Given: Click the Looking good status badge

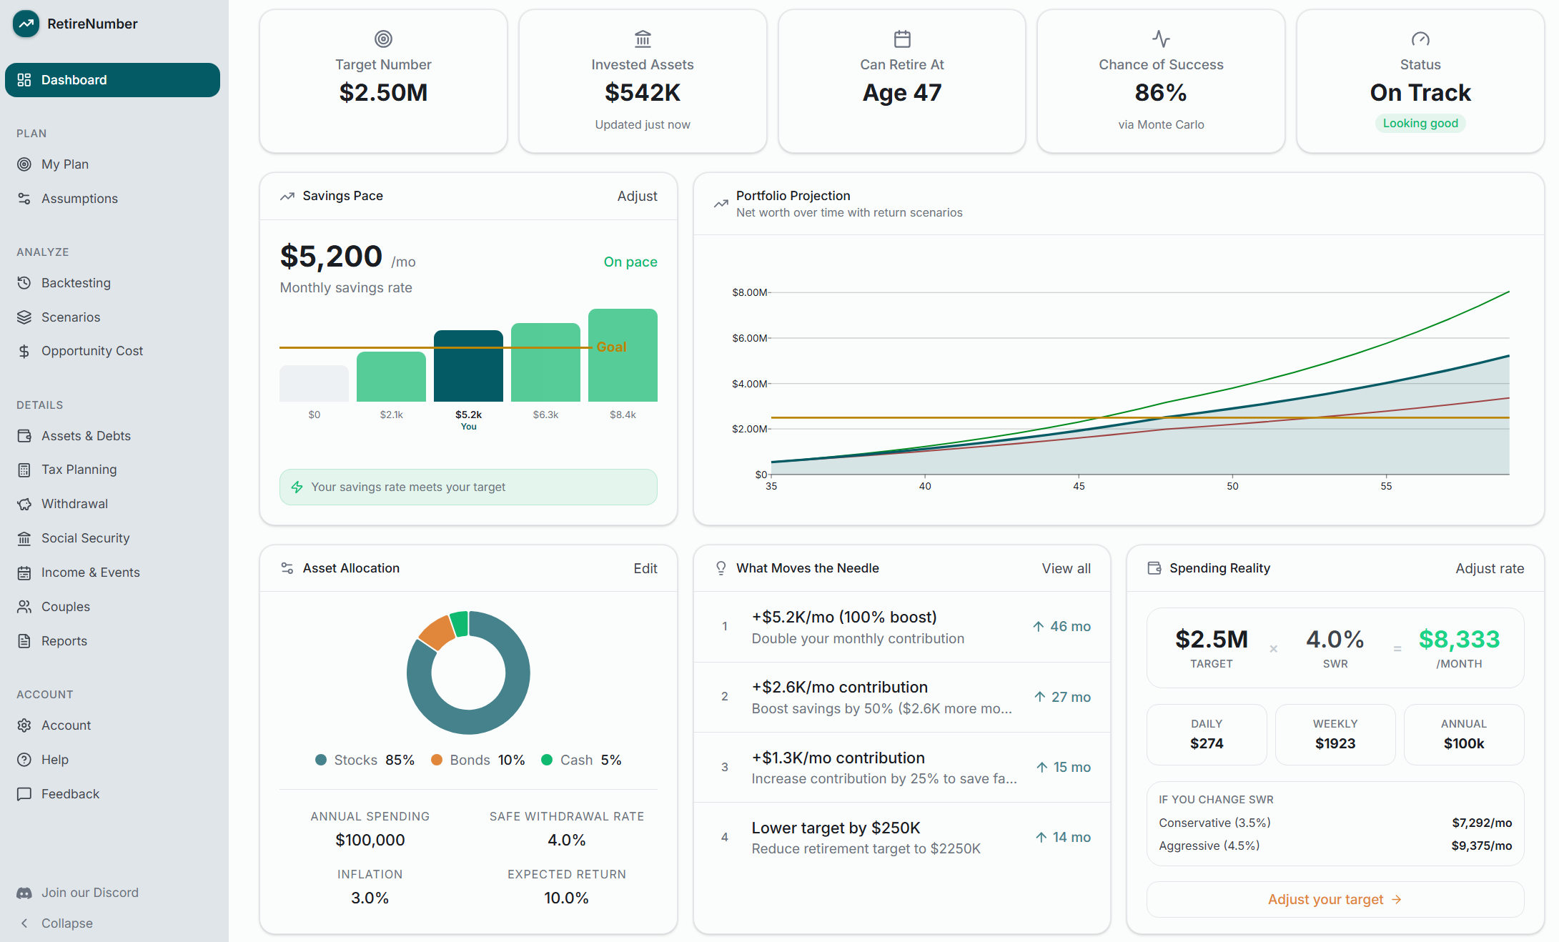Looking at the screenshot, I should coord(1420,123).
